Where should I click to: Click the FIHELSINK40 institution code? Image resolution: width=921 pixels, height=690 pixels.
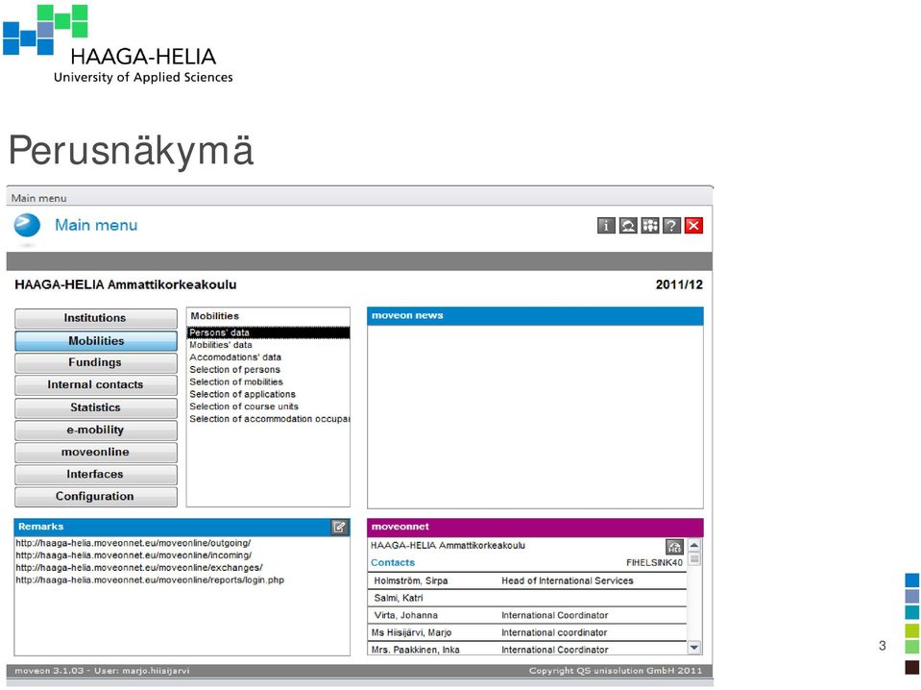tap(654, 563)
